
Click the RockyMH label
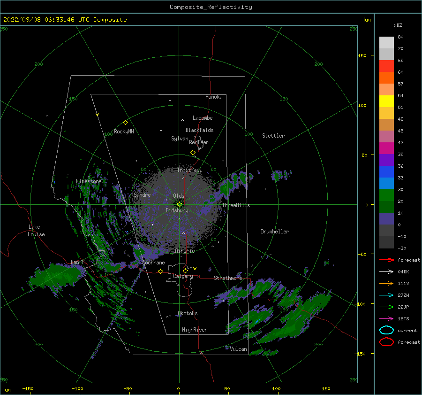click(x=124, y=132)
